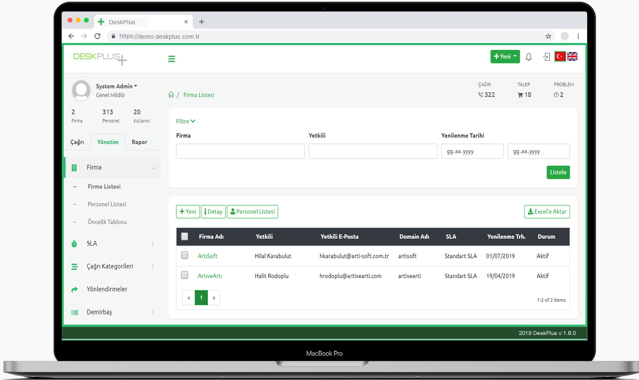Switch language with UK flag

point(572,56)
